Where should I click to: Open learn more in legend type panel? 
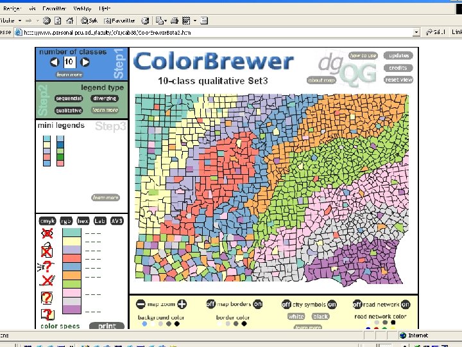coord(105,110)
